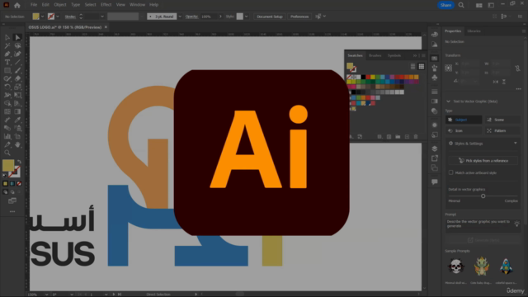Collapse the Text to Vector Graphic section
The image size is (528, 297).
pyautogui.click(x=448, y=101)
